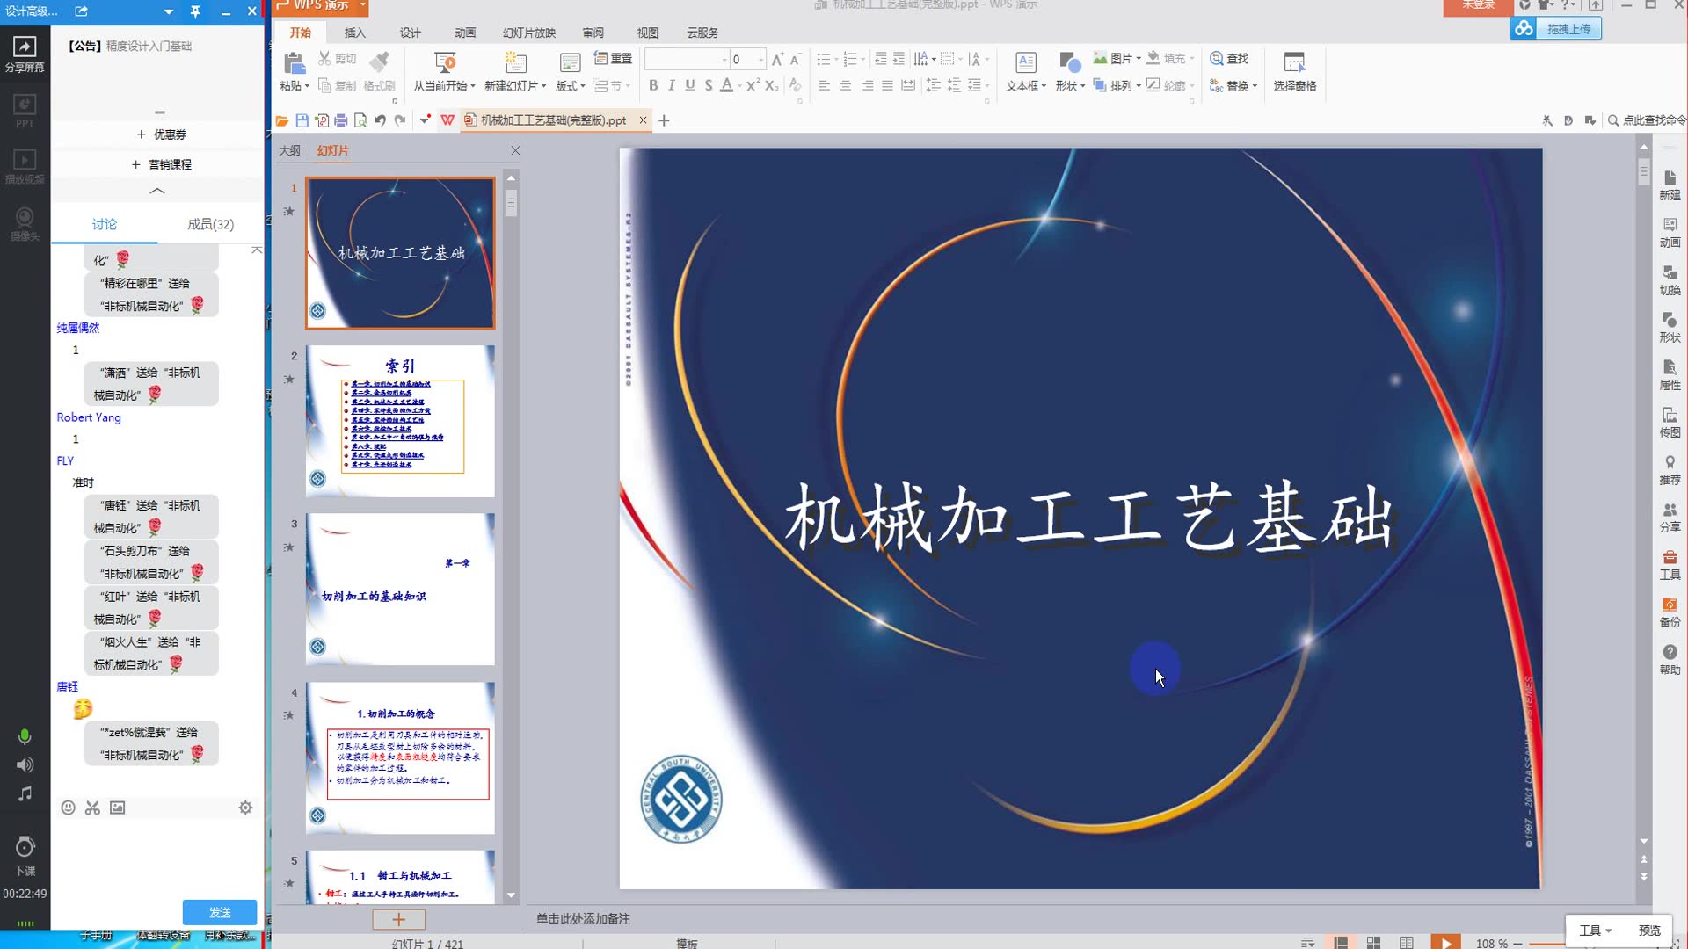Expand the New Slide (新建幻灯片) dropdown

point(544,86)
